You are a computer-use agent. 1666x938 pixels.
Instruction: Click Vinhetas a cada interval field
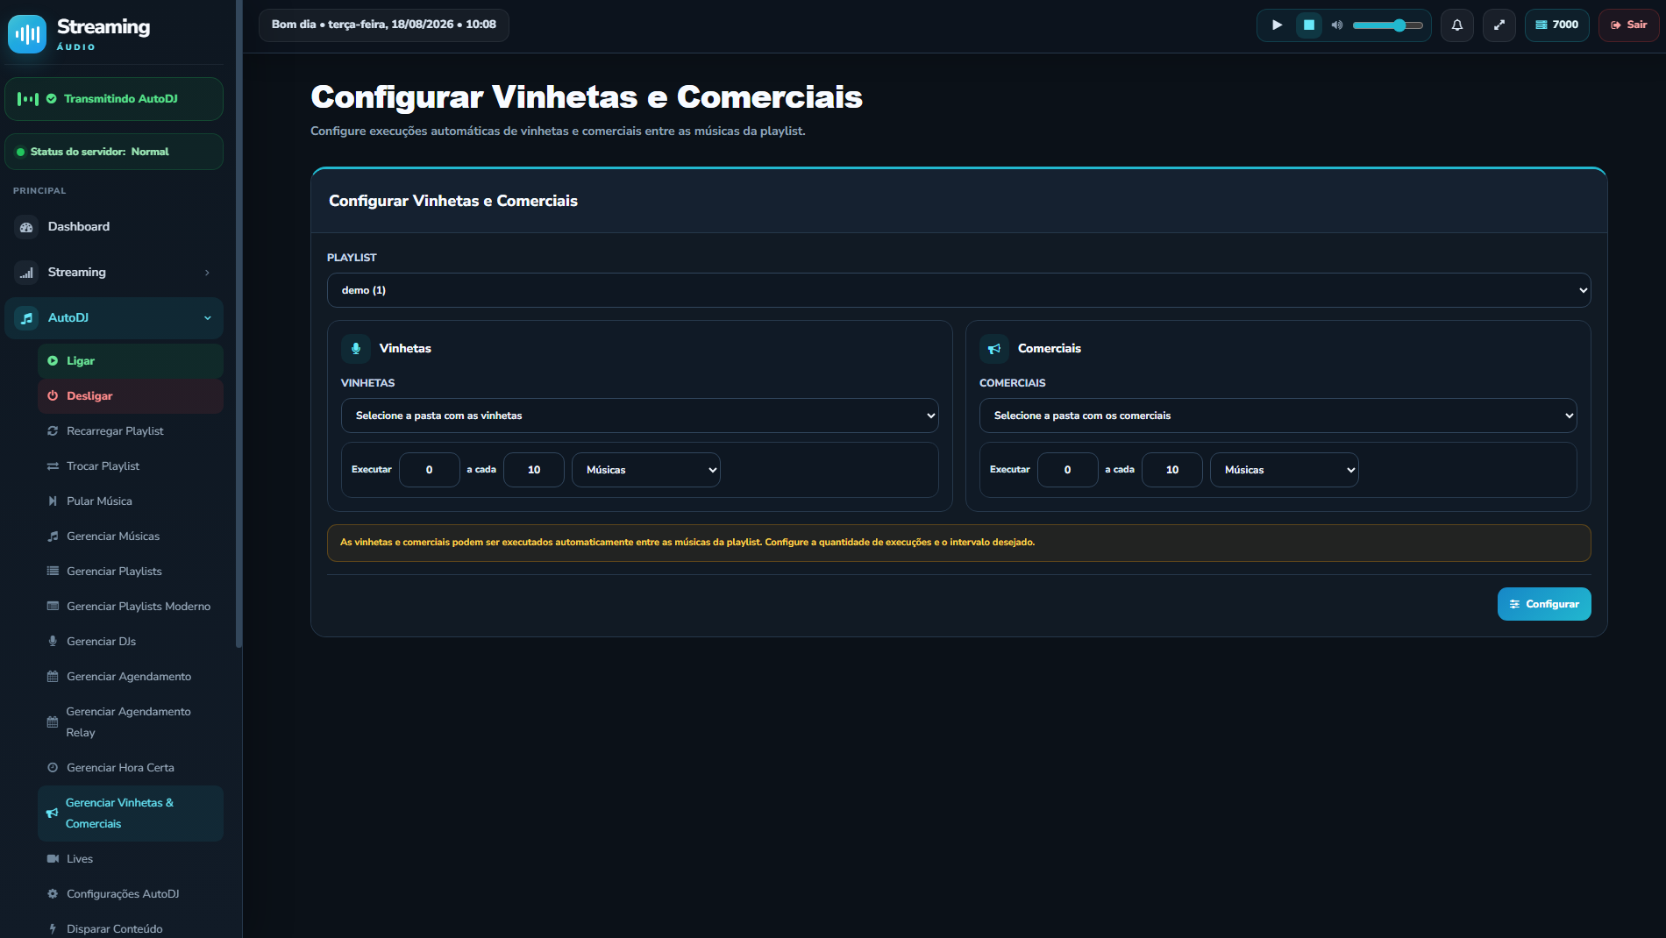coord(534,470)
